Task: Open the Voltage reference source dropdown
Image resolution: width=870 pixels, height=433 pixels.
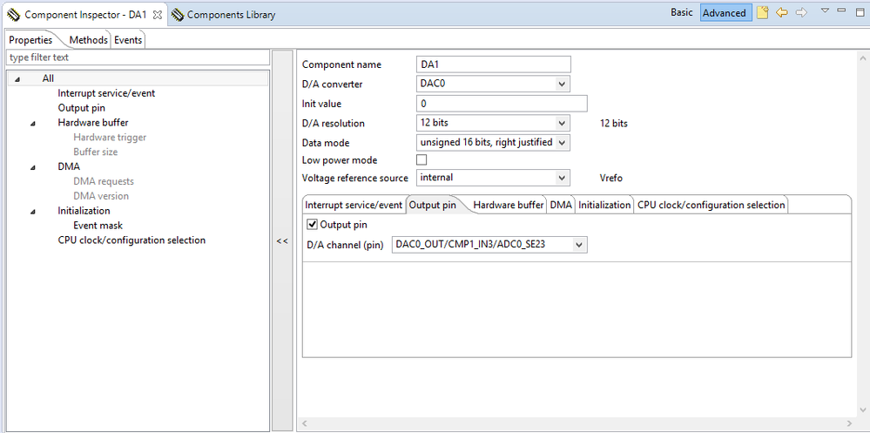Action: coord(562,178)
